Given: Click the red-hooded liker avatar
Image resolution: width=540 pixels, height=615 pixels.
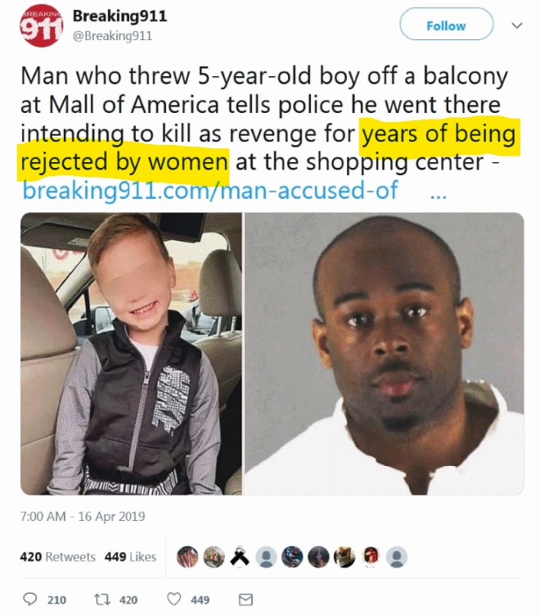Looking at the screenshot, I should coord(371,557).
